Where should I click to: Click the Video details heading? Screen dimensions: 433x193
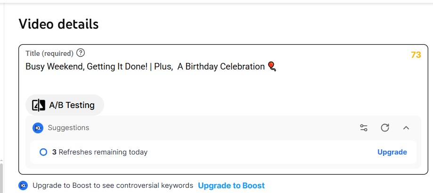(58, 24)
